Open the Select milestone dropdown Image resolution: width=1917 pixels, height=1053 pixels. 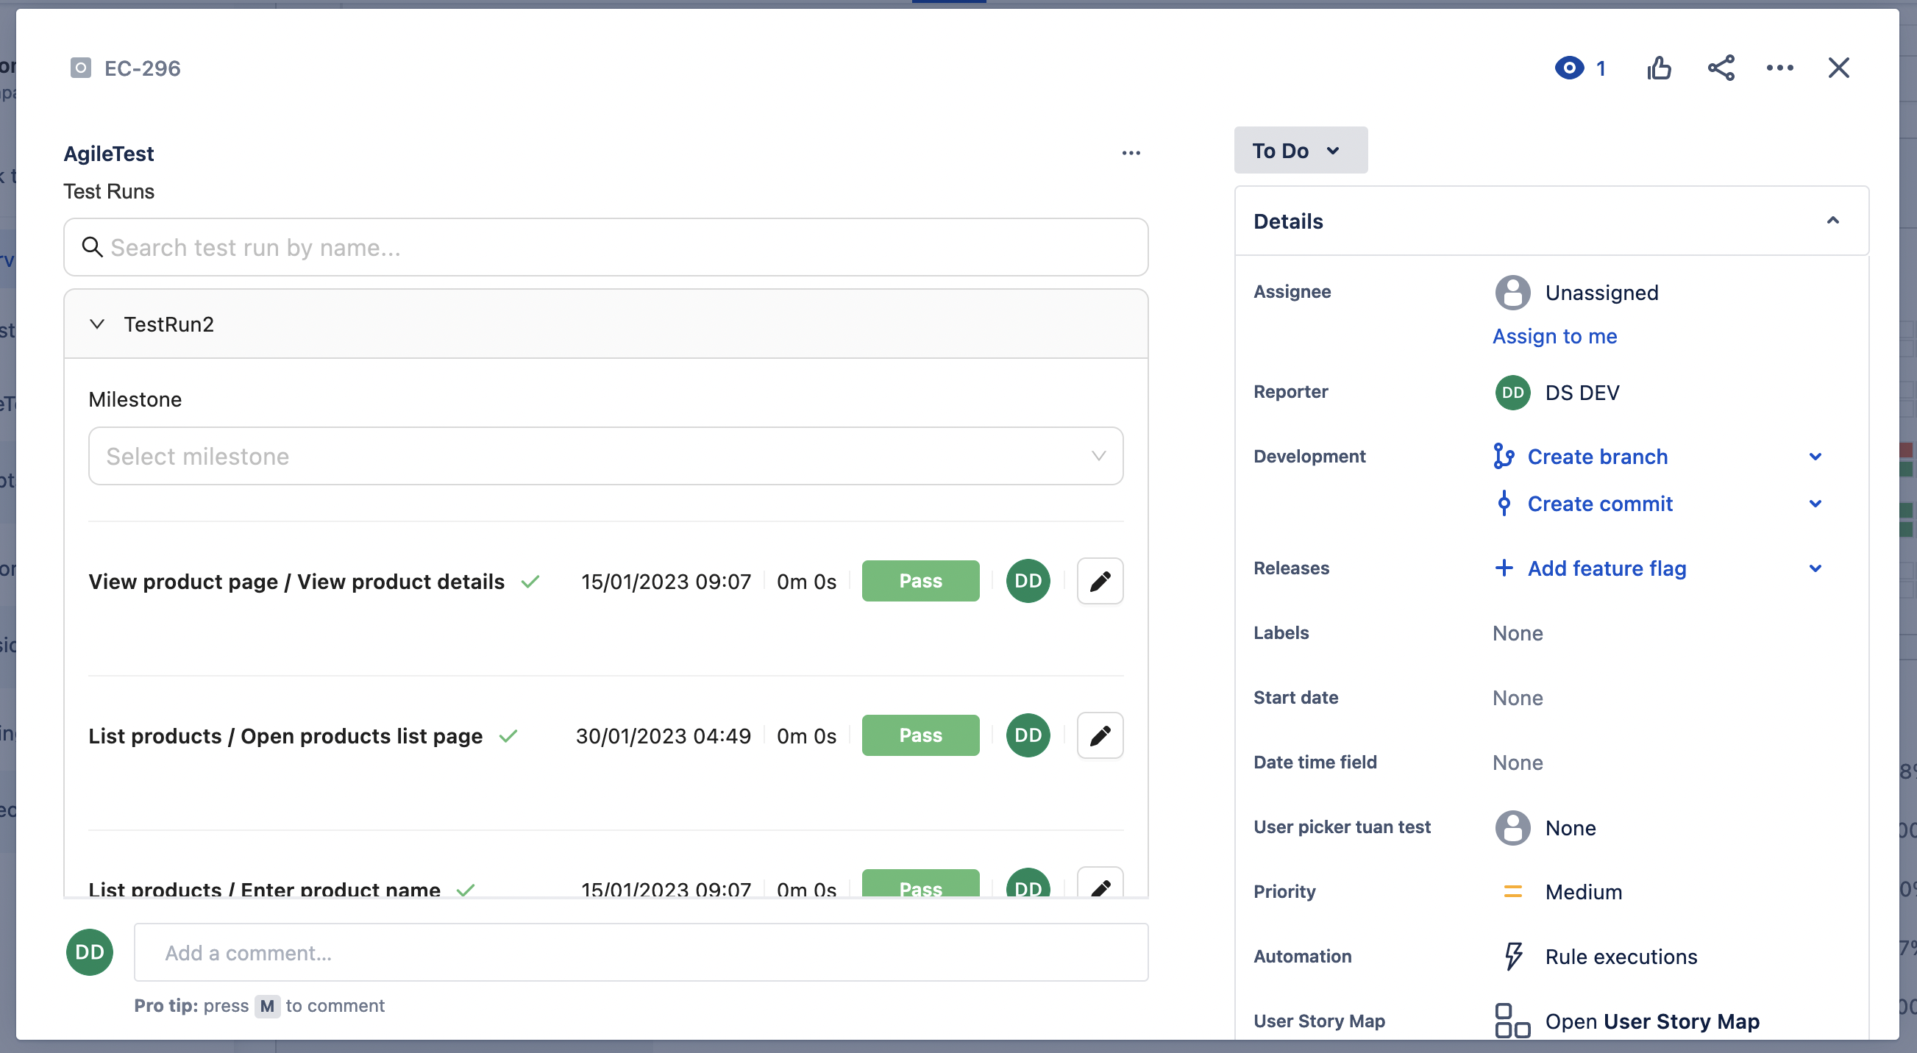[x=605, y=456]
